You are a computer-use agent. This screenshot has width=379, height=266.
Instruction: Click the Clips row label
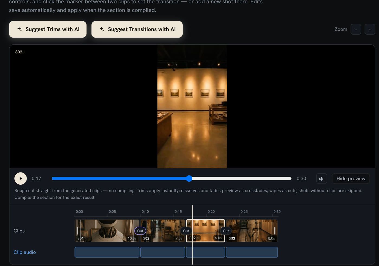click(x=19, y=231)
